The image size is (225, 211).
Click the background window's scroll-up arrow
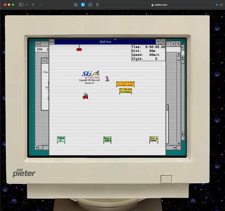(178, 54)
